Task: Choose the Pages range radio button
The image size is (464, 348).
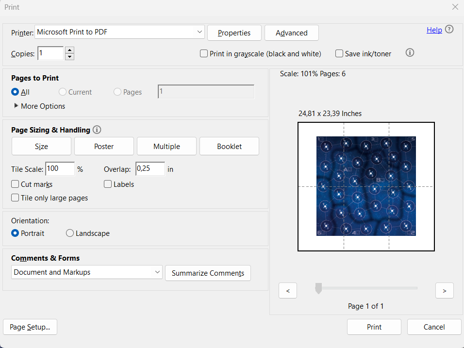Action: click(x=117, y=92)
